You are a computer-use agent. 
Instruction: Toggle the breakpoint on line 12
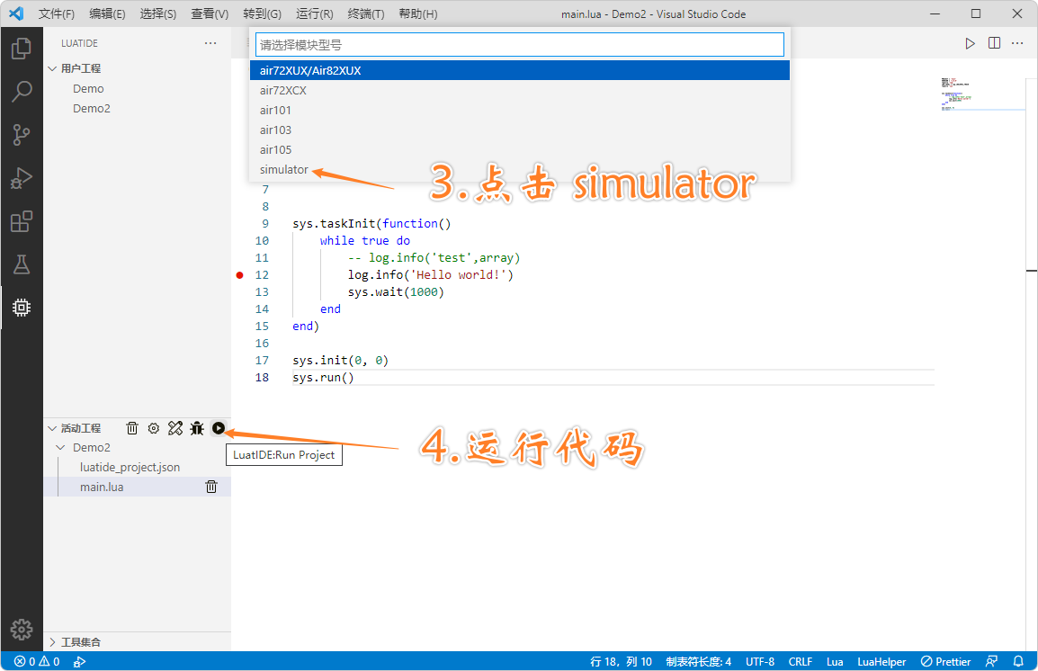(239, 274)
